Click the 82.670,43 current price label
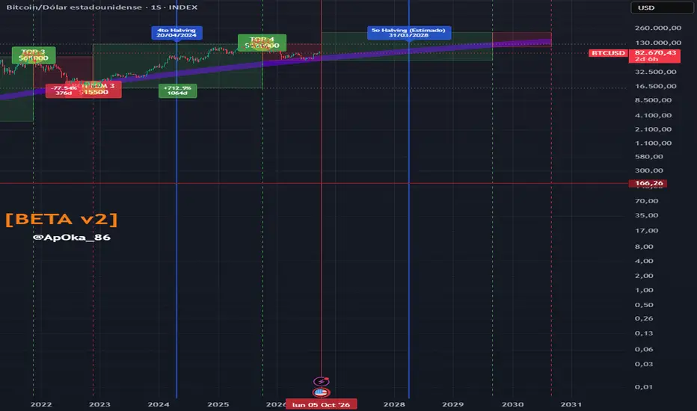Screen dimensions: 697x411 tap(655, 55)
